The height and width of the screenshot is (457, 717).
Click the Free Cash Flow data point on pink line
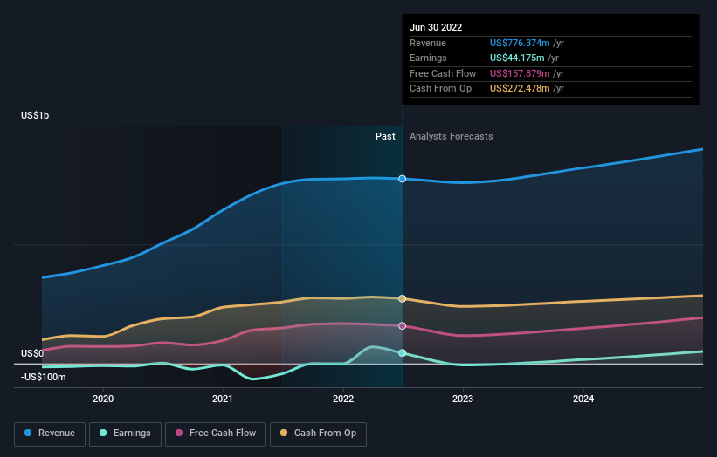[x=402, y=326]
